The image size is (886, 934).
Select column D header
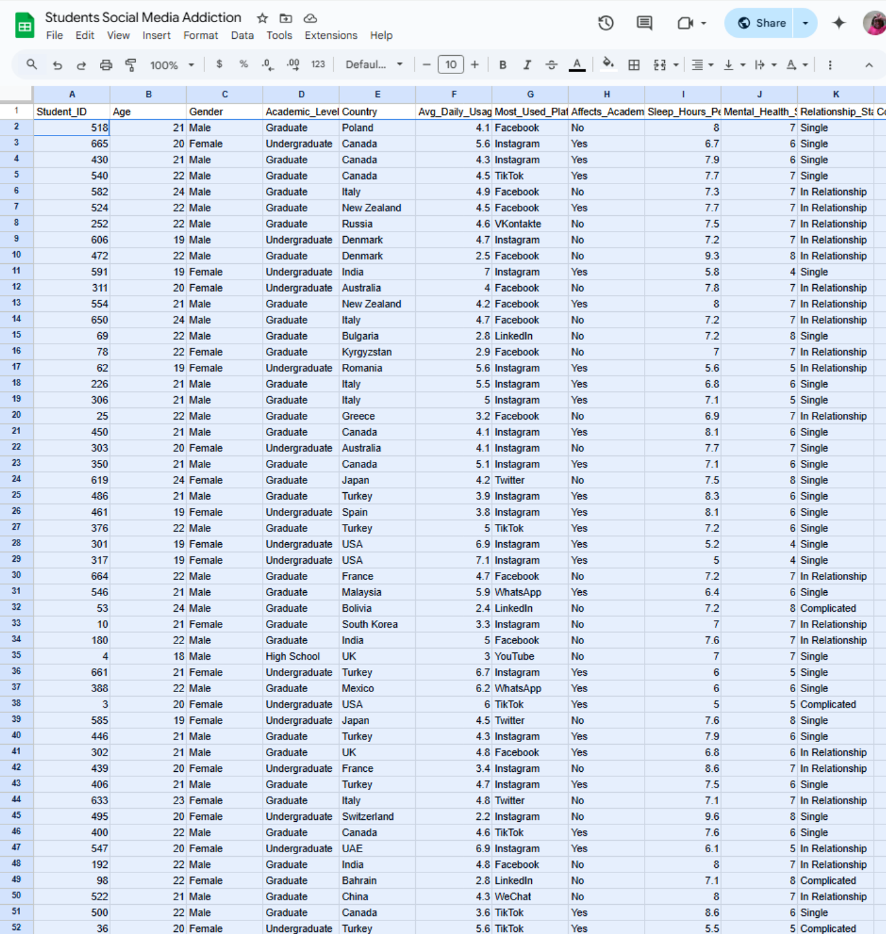pyautogui.click(x=301, y=94)
